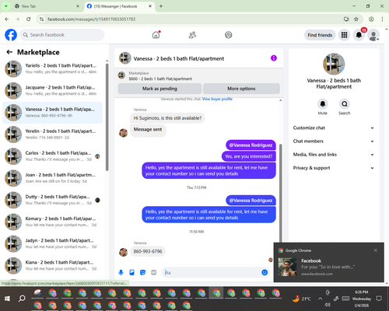Open Windows taskbar search
The width and height of the screenshot is (389, 311).
pyautogui.click(x=22, y=299)
